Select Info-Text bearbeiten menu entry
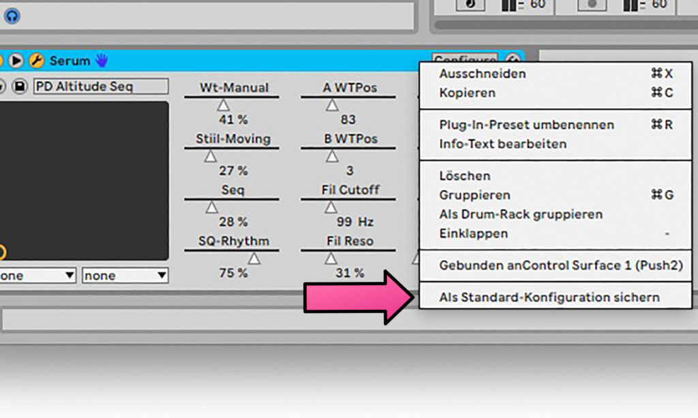Viewport: 698px width, 418px height. 556,144
